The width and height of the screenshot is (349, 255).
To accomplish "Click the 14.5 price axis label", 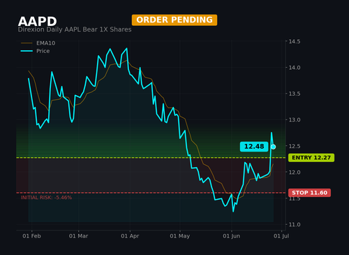I will pos(295,41).
